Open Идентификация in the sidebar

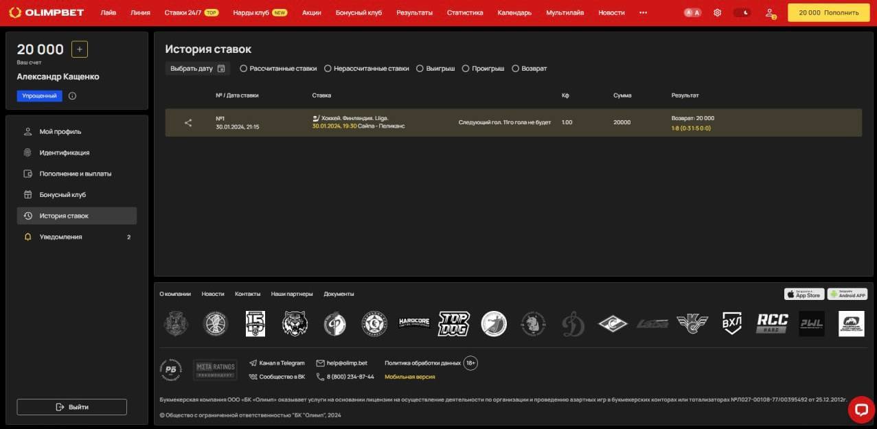click(77, 152)
